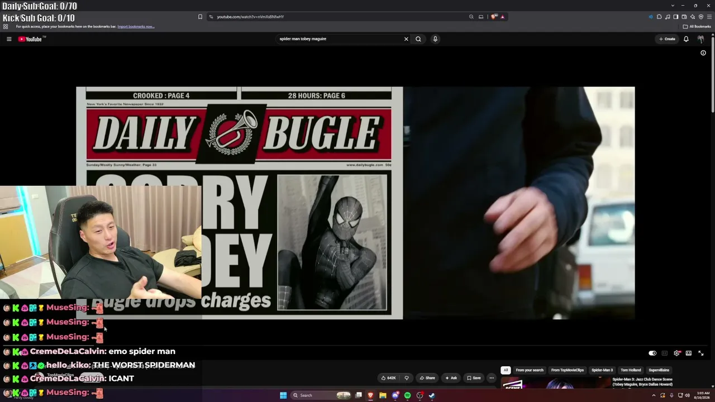Open the apps grid in bookmarks bar
The height and width of the screenshot is (402, 715).
[6, 26]
